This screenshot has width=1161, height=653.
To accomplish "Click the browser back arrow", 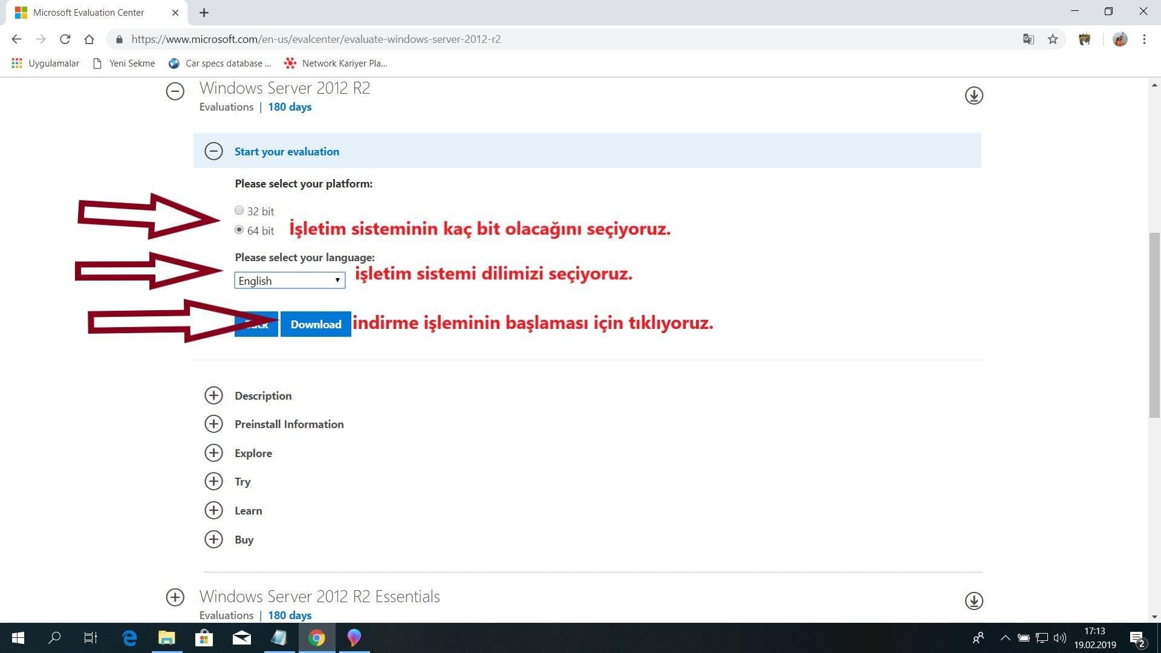I will (16, 39).
